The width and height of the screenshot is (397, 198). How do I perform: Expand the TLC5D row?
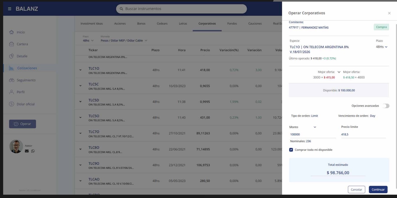(x=81, y=102)
